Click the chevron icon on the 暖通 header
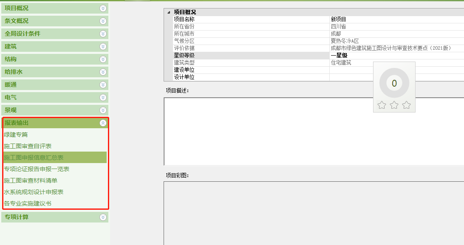The image size is (464, 245). tap(102, 84)
